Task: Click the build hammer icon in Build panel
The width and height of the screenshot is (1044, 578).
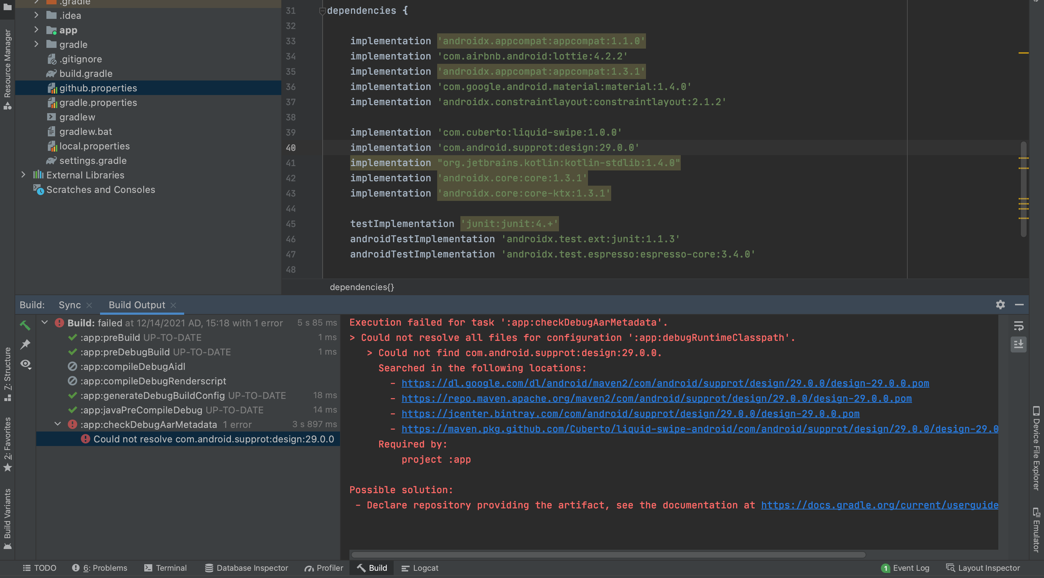Action: click(x=25, y=325)
